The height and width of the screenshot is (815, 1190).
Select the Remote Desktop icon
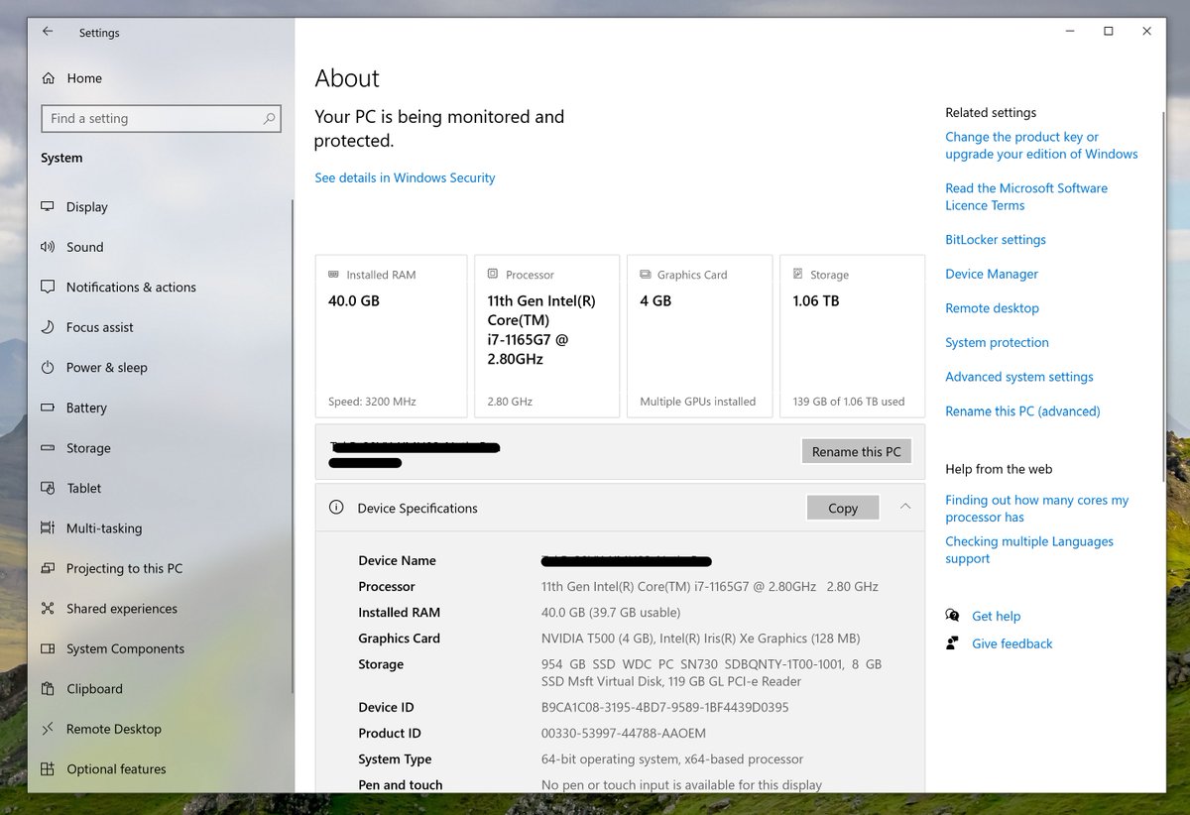coord(48,729)
